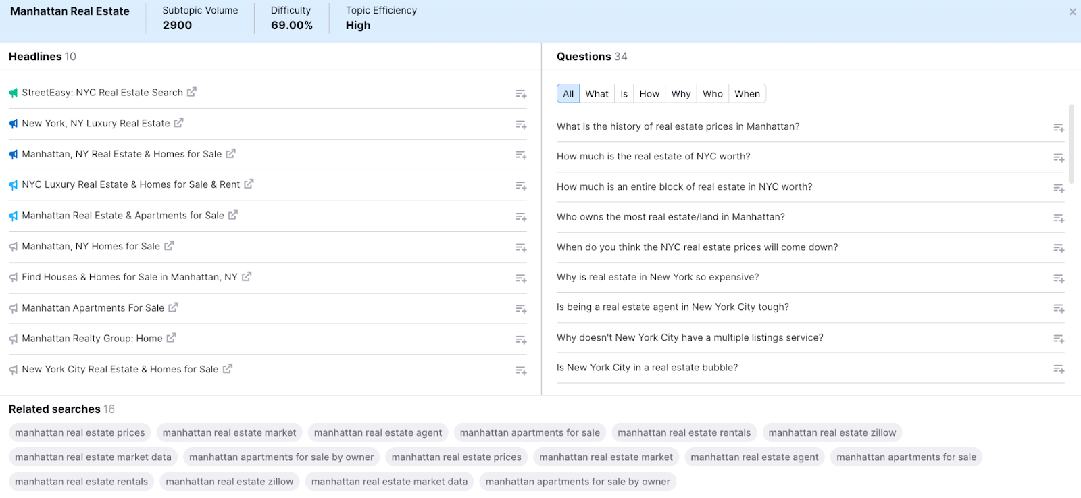This screenshot has height=498, width=1081.
Task: Click the questions list scrollbar
Action: point(1072,144)
